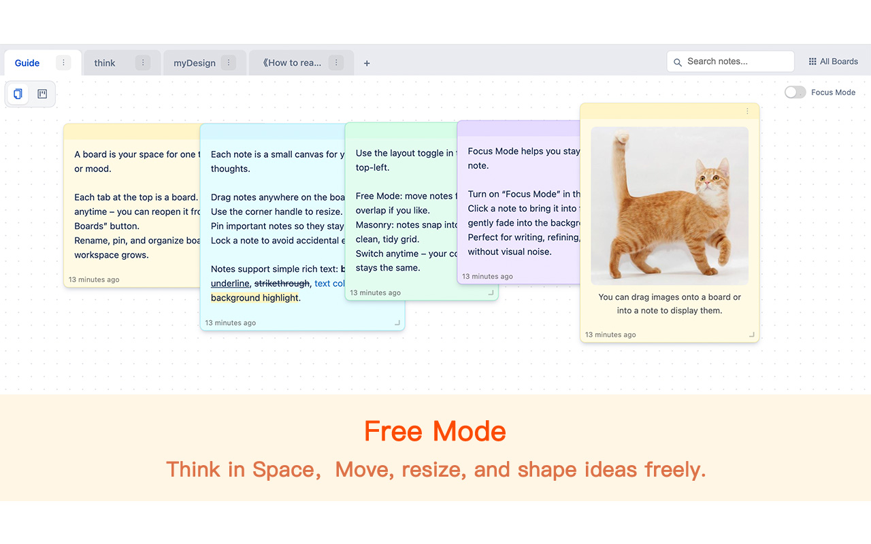
Task: Click the orange cat image thumbnail
Action: click(x=670, y=205)
